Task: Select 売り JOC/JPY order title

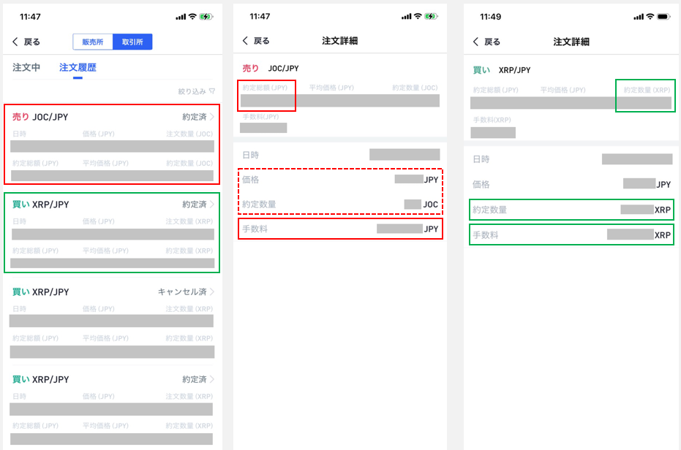Action: click(x=40, y=117)
